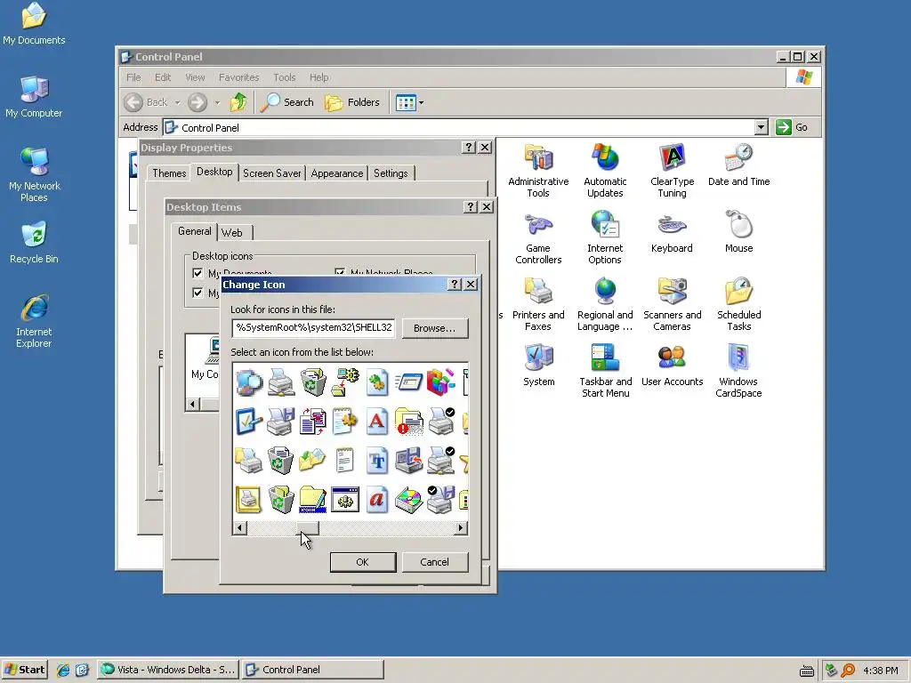Open Taskbar and Start Menu applet
The image size is (911, 683).
pos(605,372)
